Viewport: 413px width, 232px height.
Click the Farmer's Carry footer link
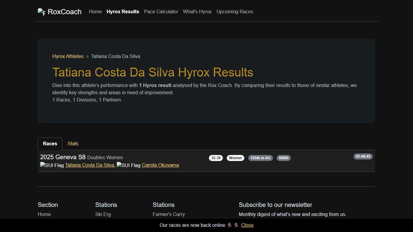coord(169,214)
